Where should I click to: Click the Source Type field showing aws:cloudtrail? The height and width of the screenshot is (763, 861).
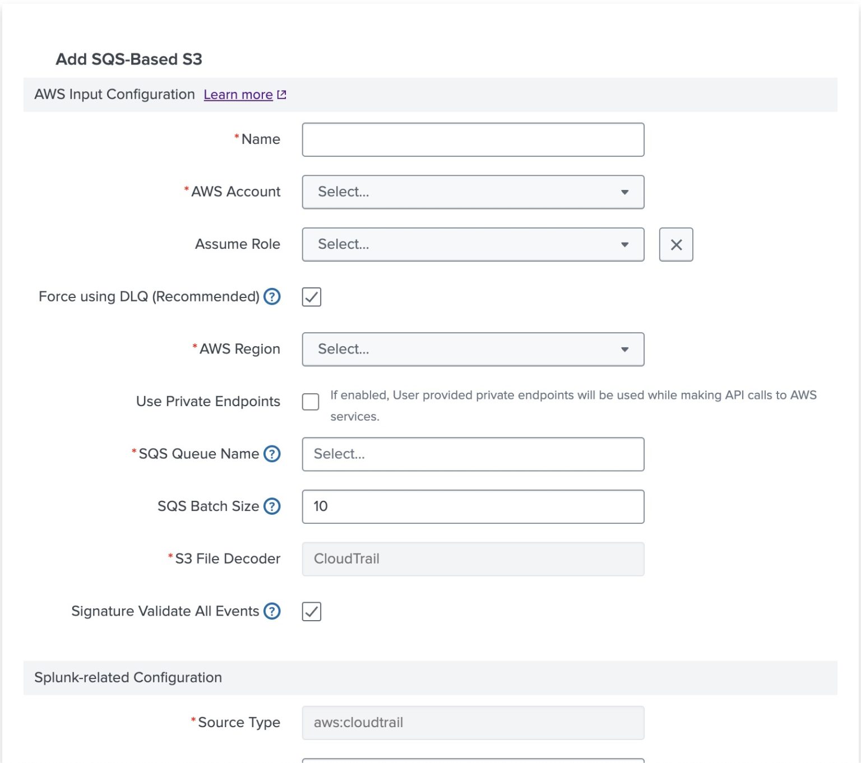point(473,723)
